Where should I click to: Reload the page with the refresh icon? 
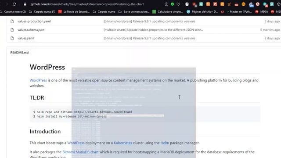14,4
